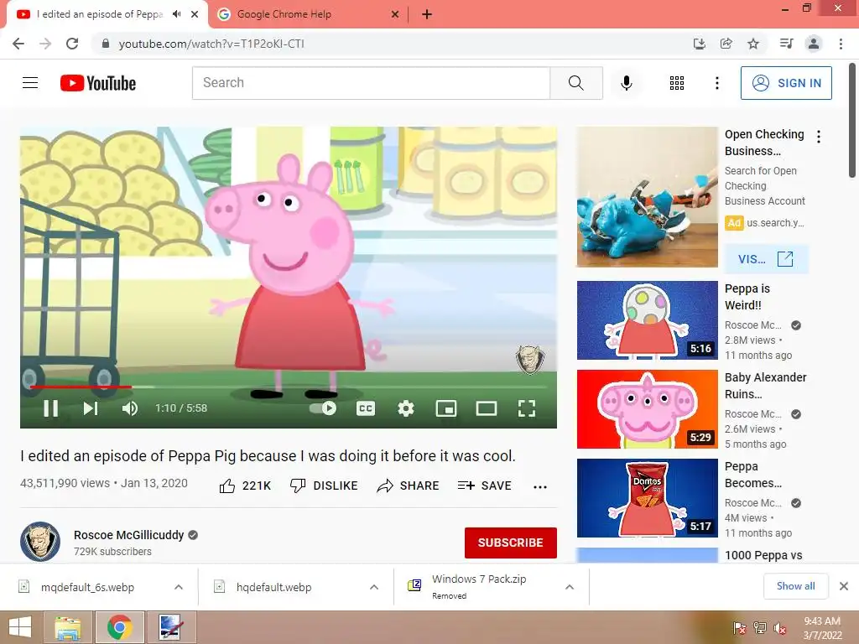Switch to Peppa YouTube tab
Viewport: 859px width, 644px height.
pyautogui.click(x=100, y=14)
